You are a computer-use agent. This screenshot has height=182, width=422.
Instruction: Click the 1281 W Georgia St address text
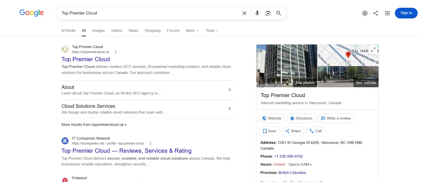pos(312,145)
